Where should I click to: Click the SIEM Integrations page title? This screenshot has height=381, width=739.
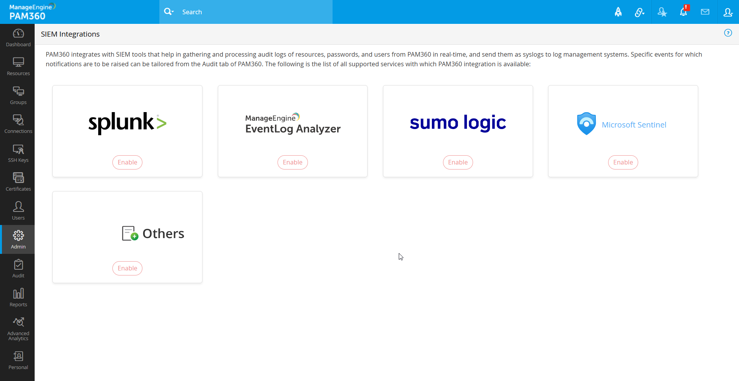coord(70,34)
